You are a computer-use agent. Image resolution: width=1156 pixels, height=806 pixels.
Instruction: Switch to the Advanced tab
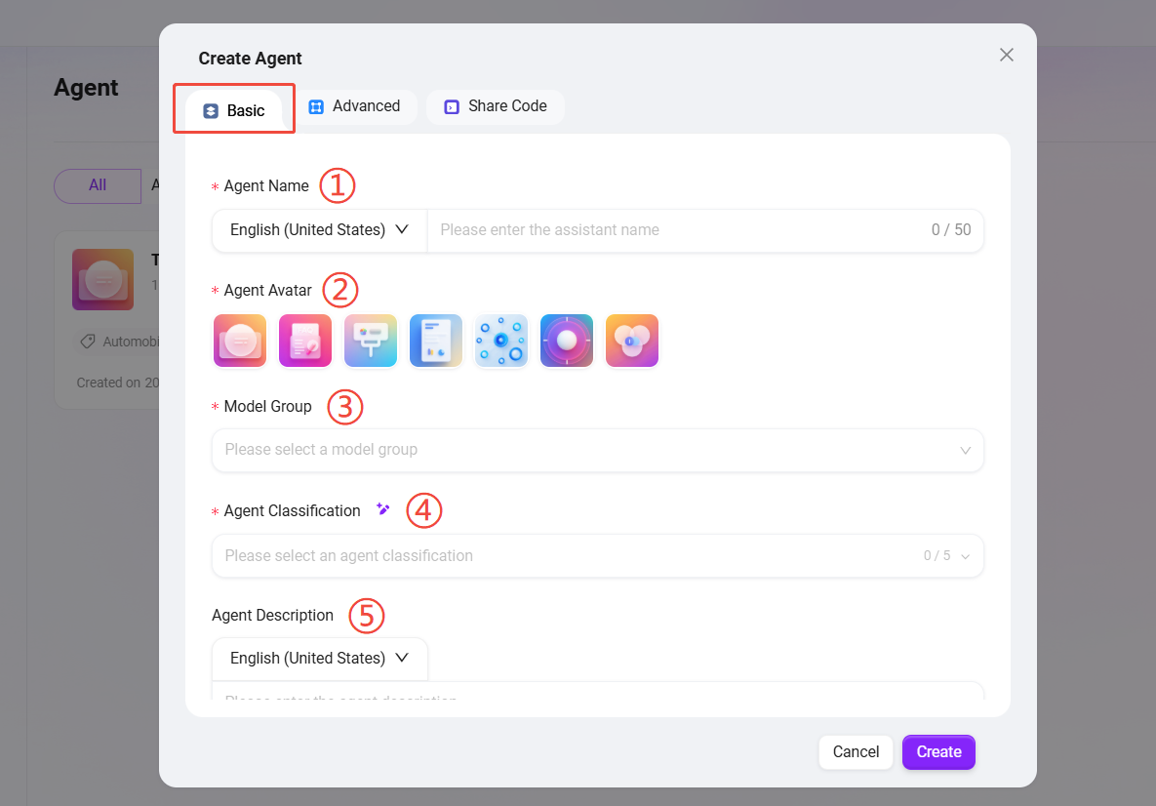click(x=355, y=106)
